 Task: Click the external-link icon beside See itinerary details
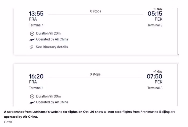click(x=32, y=47)
